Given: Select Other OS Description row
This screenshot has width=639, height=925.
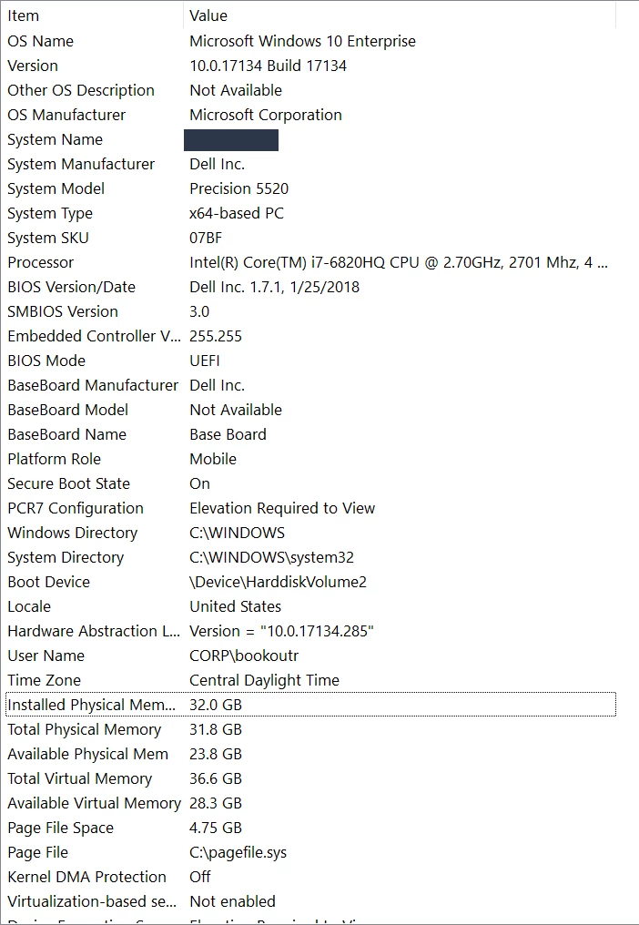Looking at the screenshot, I should click(311, 90).
